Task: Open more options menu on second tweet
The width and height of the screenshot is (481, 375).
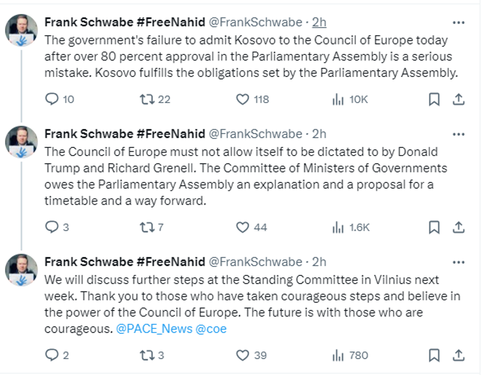Action: coord(458,134)
